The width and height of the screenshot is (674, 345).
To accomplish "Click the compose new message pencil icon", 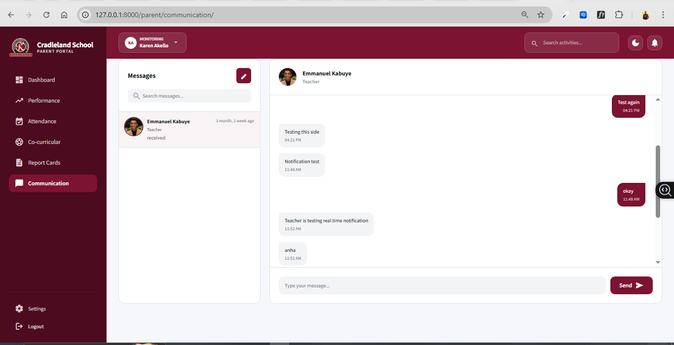I will click(x=244, y=76).
